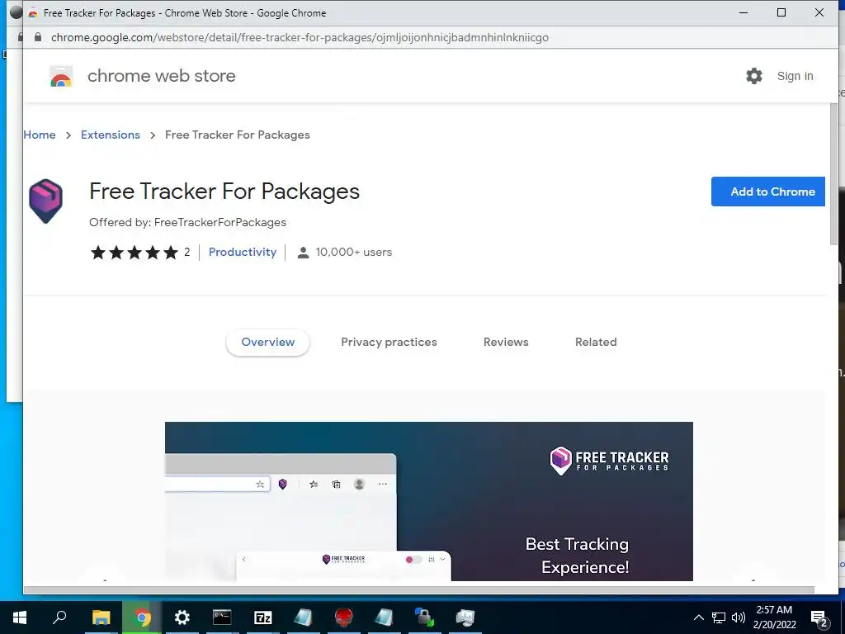The height and width of the screenshot is (634, 845).
Task: Click the promotional screenshot image
Action: point(429,501)
